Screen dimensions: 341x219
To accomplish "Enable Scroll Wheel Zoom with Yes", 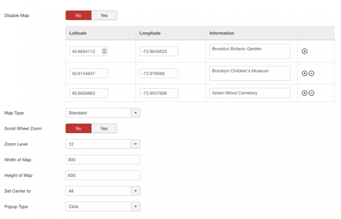I will click(x=104, y=129).
